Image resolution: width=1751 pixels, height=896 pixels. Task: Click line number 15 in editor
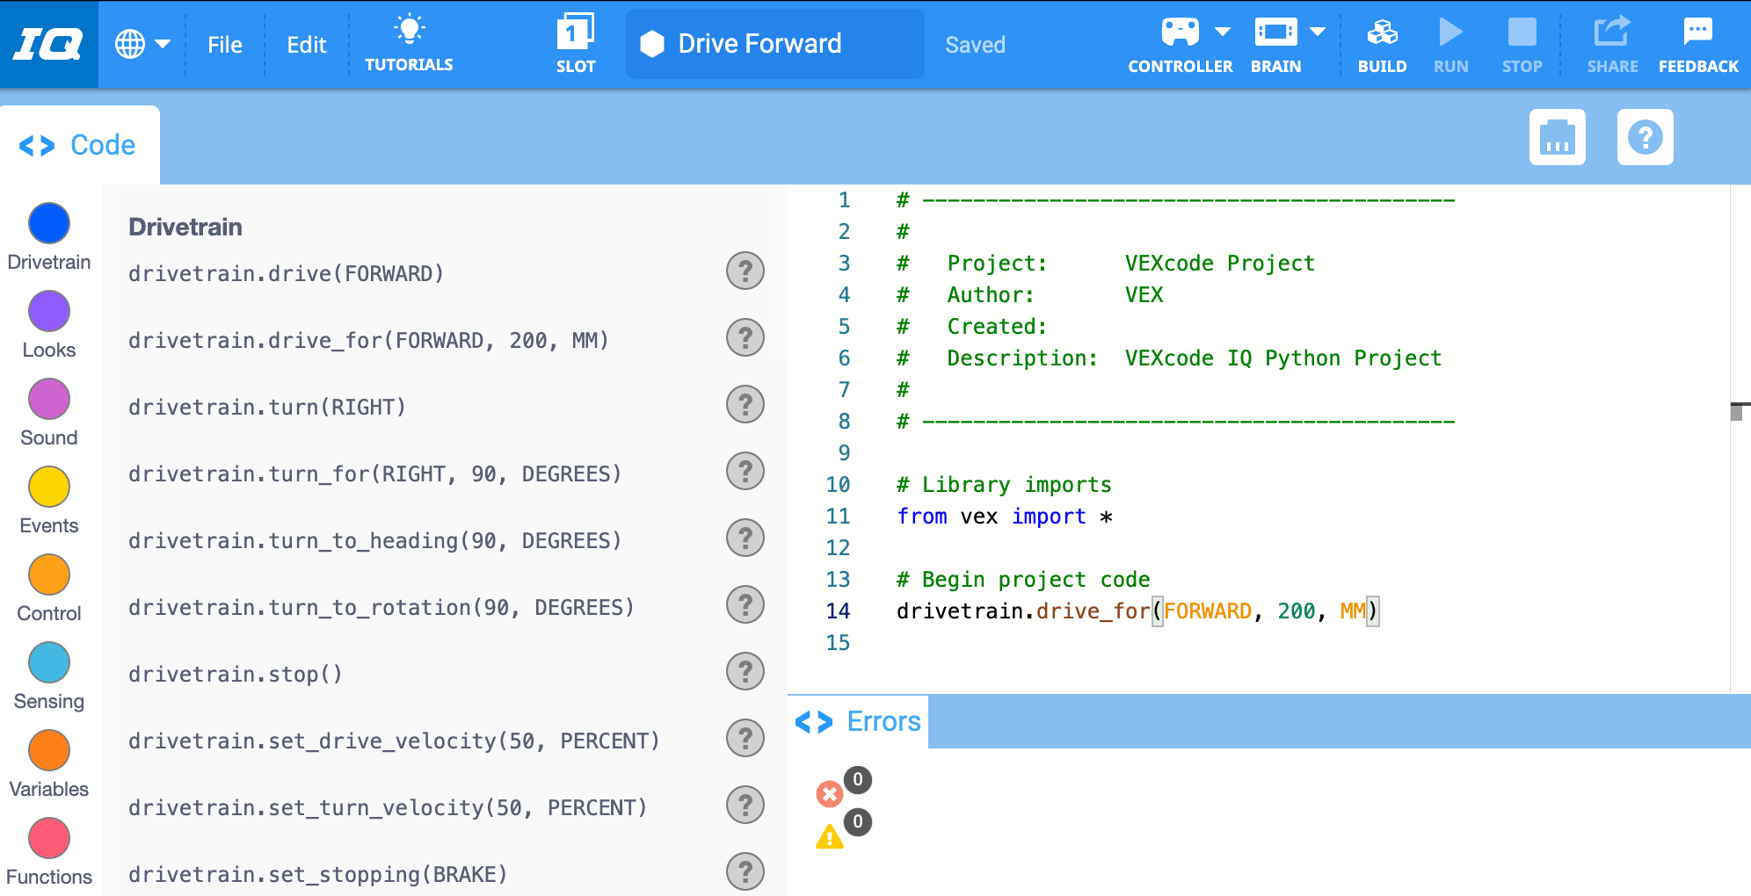pyautogui.click(x=838, y=642)
